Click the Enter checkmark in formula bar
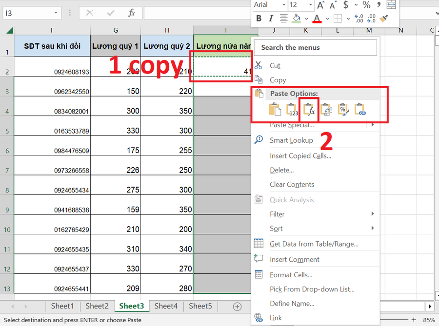Image resolution: width=439 pixels, height=326 pixels. pyautogui.click(x=111, y=13)
